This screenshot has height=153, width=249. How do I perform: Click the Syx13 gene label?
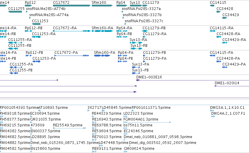pos(135,3)
